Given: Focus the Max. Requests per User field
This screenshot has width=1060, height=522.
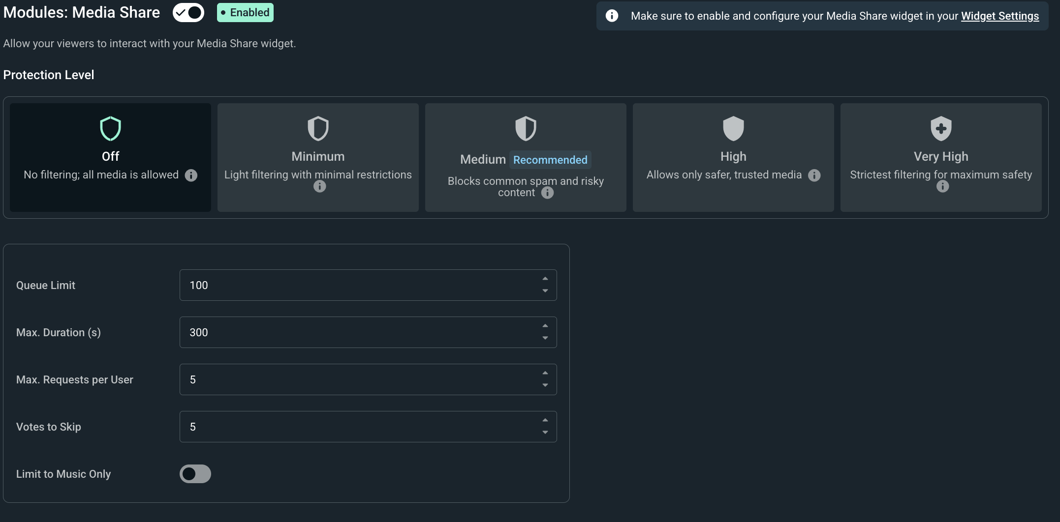Looking at the screenshot, I should [x=368, y=379].
